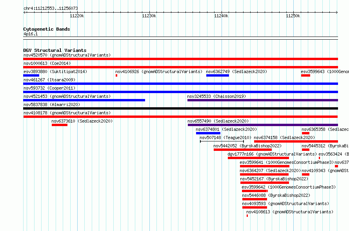Click the red bar under nsv4109343

pyautogui.click(x=305, y=174)
